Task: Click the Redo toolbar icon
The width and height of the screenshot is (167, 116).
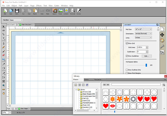Action: pos(48,11)
